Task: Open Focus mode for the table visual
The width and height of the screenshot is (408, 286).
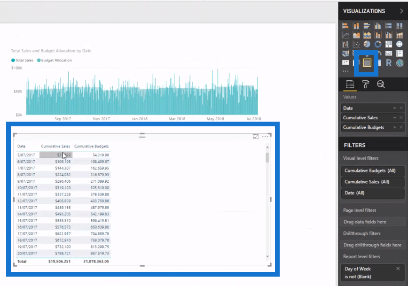Action: (256, 137)
